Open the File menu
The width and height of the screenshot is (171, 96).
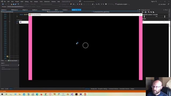(5, 2)
